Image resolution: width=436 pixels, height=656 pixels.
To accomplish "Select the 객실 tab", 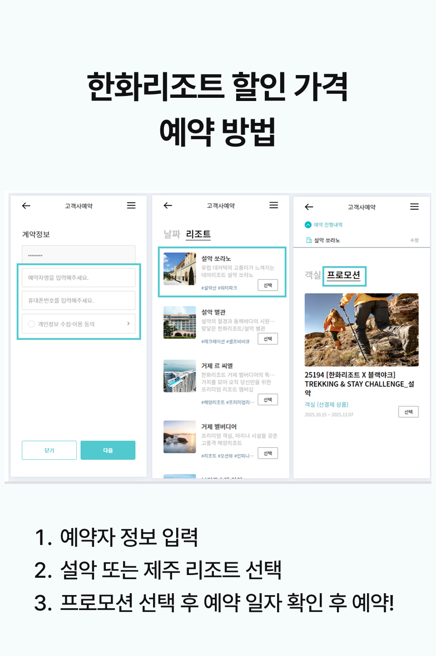I will click(x=312, y=275).
